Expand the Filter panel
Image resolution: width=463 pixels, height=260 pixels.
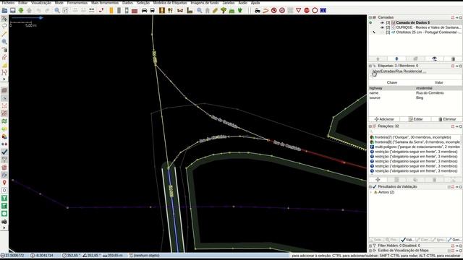point(370,246)
